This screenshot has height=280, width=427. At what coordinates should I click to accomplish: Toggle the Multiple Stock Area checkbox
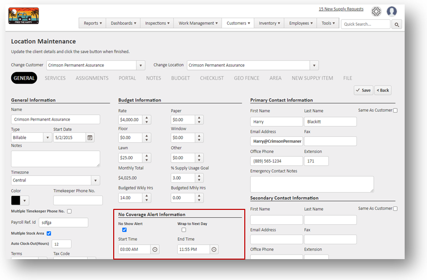[x=49, y=233]
